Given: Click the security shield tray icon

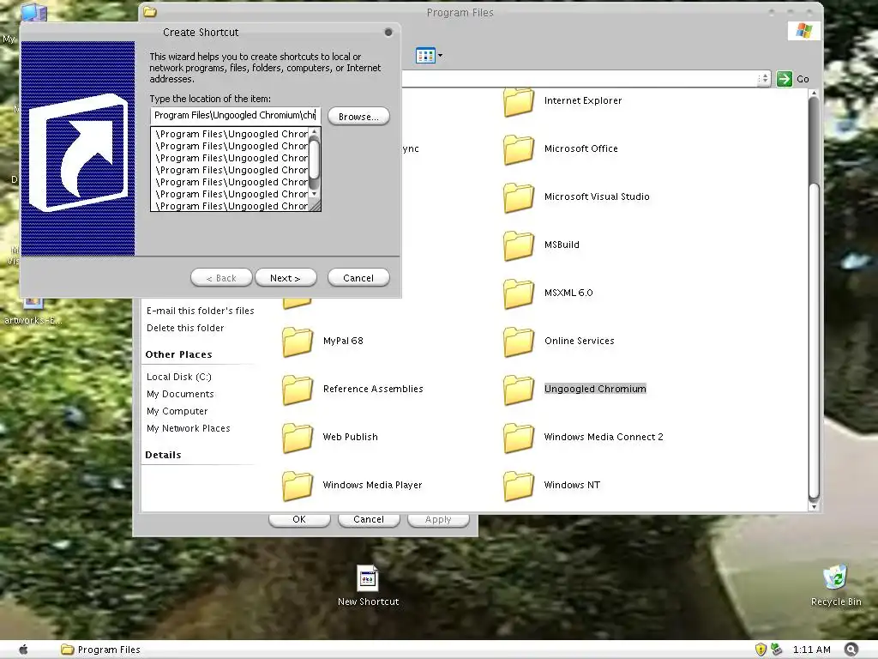Looking at the screenshot, I should (x=761, y=650).
